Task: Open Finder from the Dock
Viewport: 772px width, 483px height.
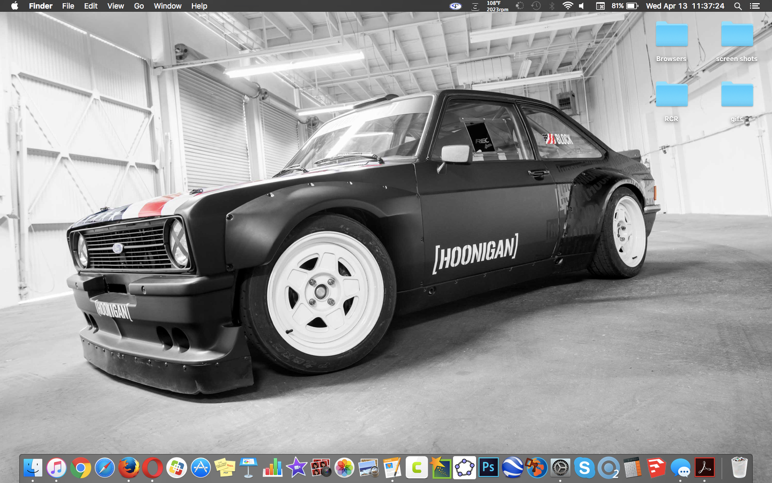Action: [x=33, y=467]
